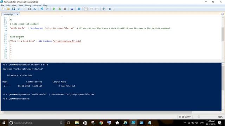Open Task View on taskbar
The height and width of the screenshot is (126, 225).
click(69, 123)
